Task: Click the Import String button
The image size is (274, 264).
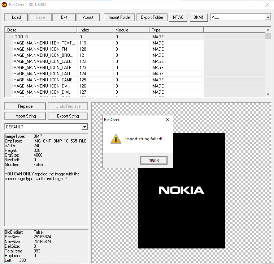Action: 25,116
